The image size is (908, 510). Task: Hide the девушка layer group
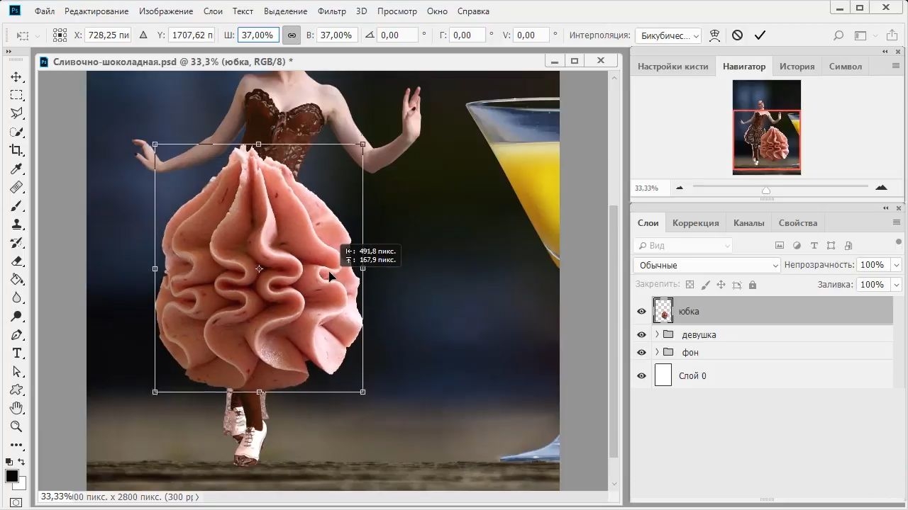641,334
